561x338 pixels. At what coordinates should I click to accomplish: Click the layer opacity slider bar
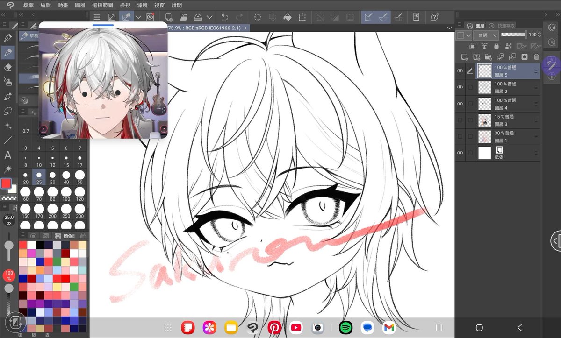tap(513, 35)
